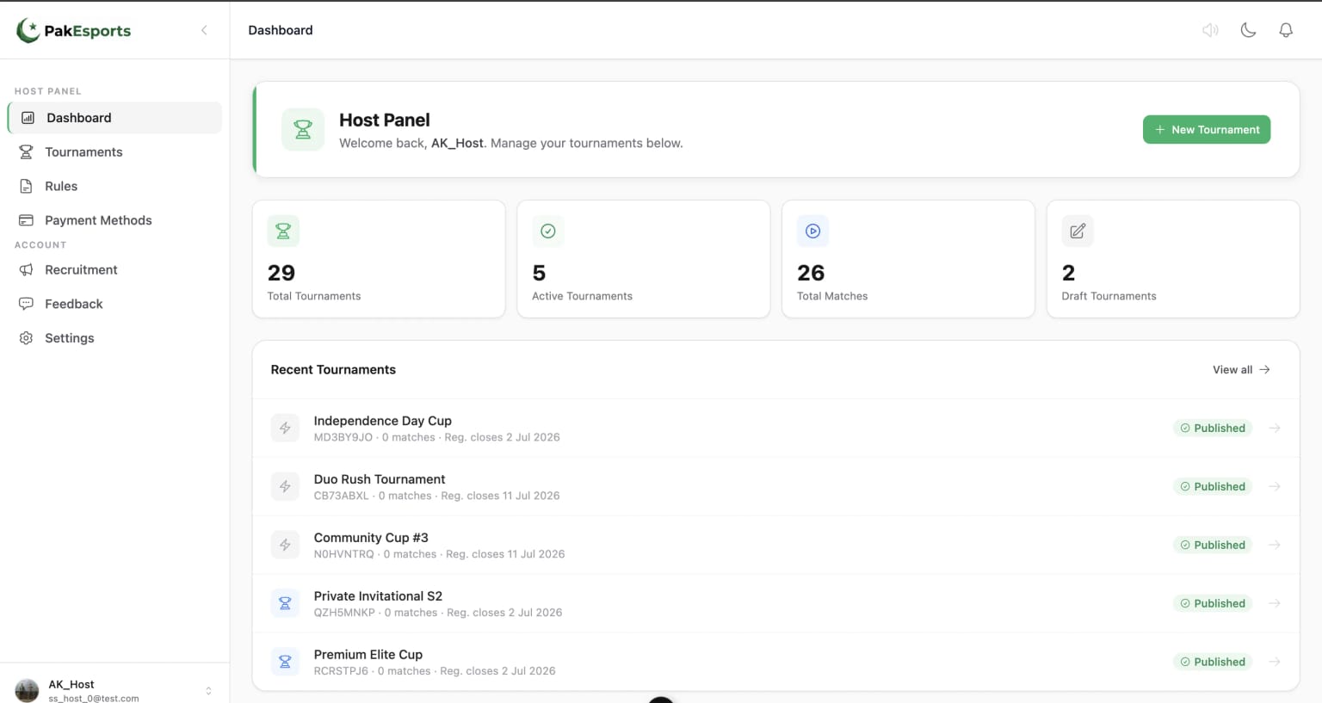Click the trophy icon next to Tournaments

coord(26,152)
